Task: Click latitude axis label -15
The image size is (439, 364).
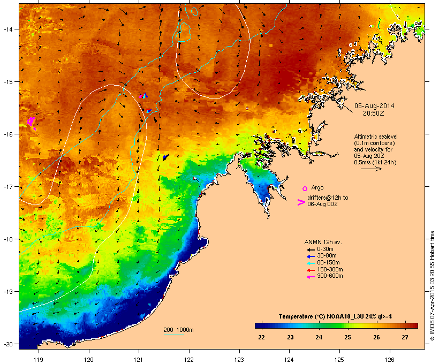Action: point(7,82)
